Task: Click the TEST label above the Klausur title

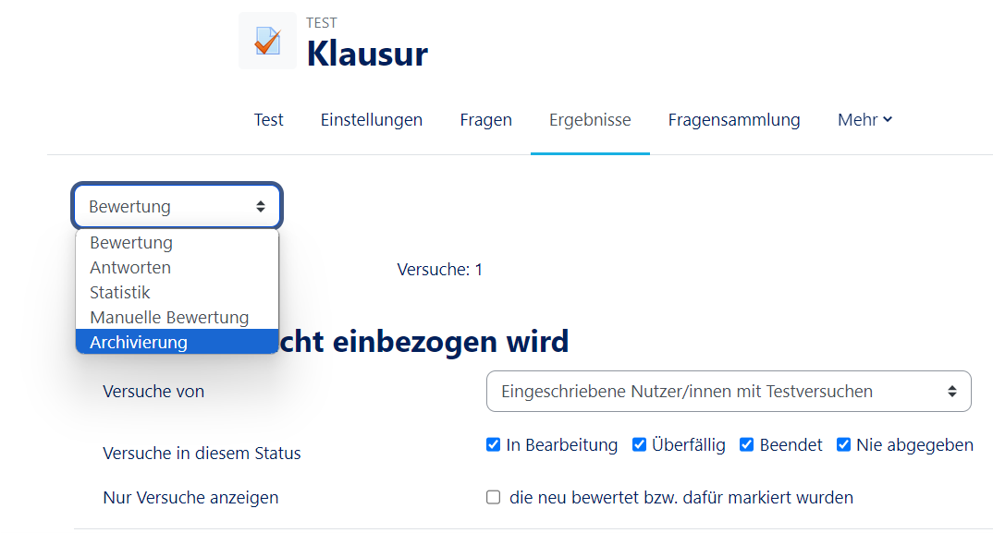Action: 322,23
